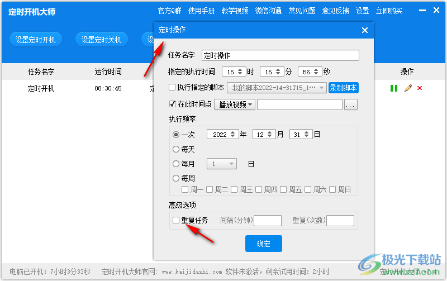This screenshot has width=447, height=281.
Task: Confirm the task with 确定 button
Action: 263,244
